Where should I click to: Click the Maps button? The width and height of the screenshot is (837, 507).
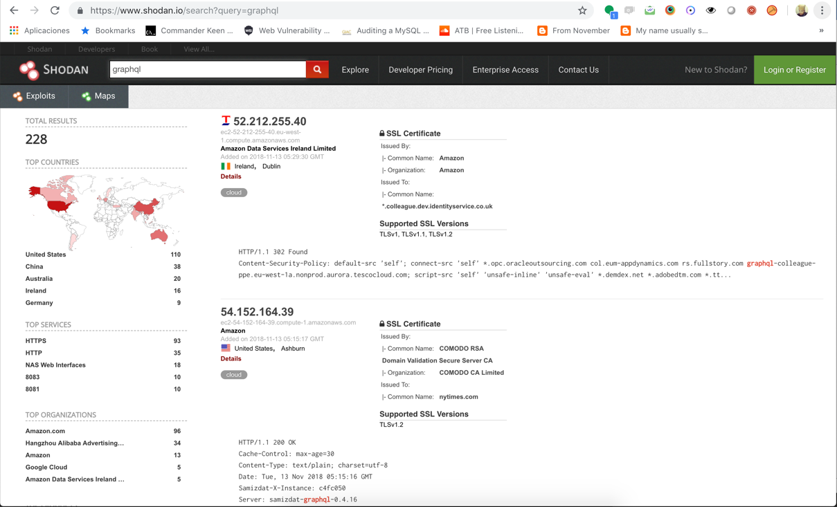[x=99, y=96]
